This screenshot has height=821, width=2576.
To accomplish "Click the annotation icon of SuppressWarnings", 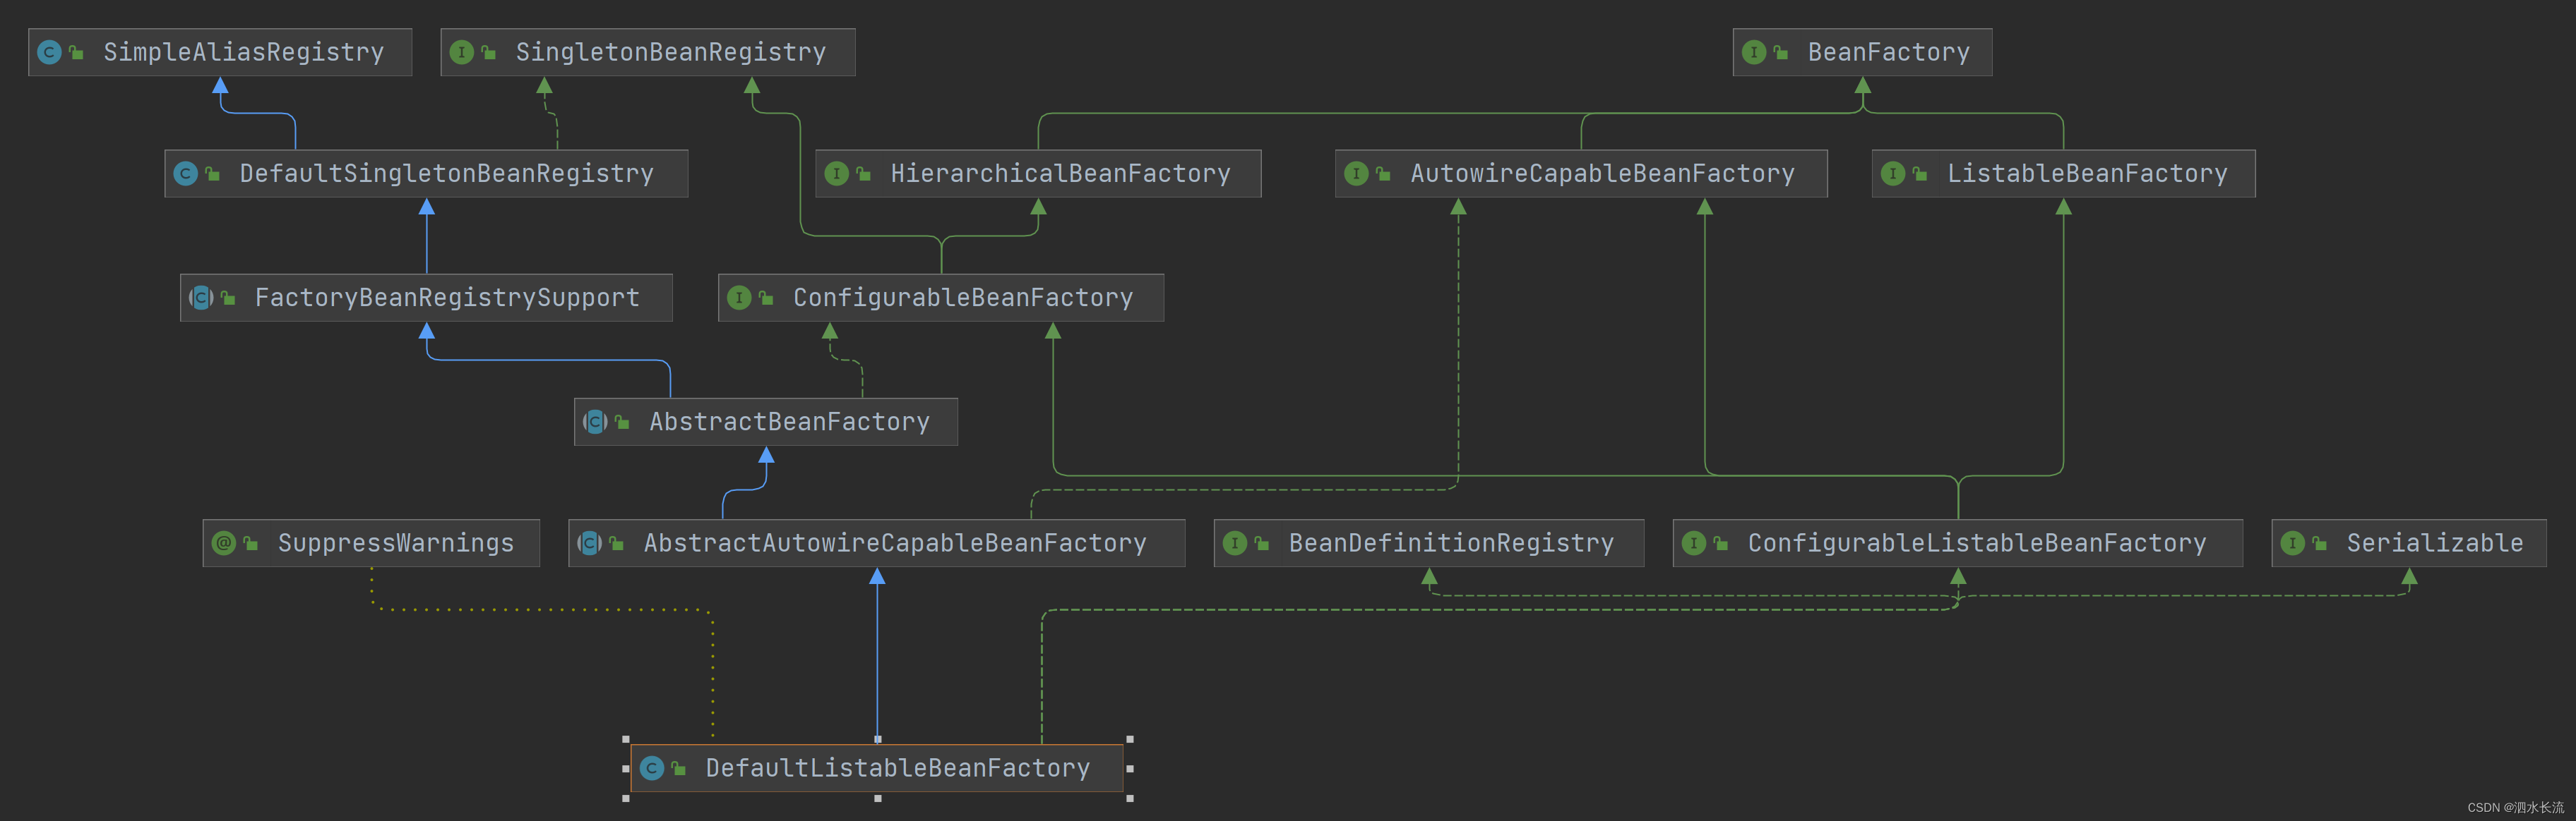I will click(x=224, y=543).
